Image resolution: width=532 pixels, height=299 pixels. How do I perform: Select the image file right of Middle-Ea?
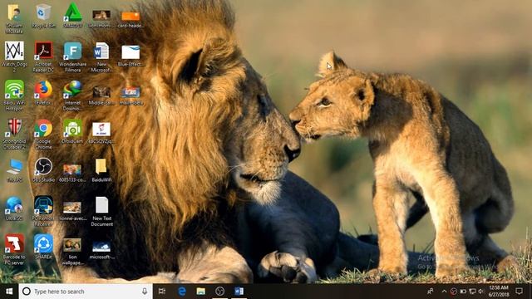click(x=131, y=96)
